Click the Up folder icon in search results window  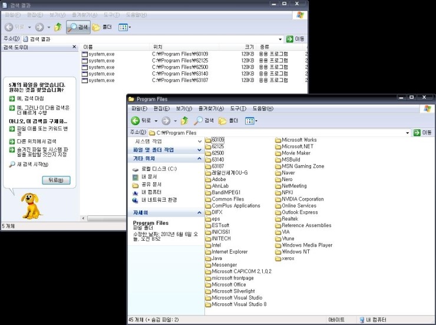coord(58,27)
